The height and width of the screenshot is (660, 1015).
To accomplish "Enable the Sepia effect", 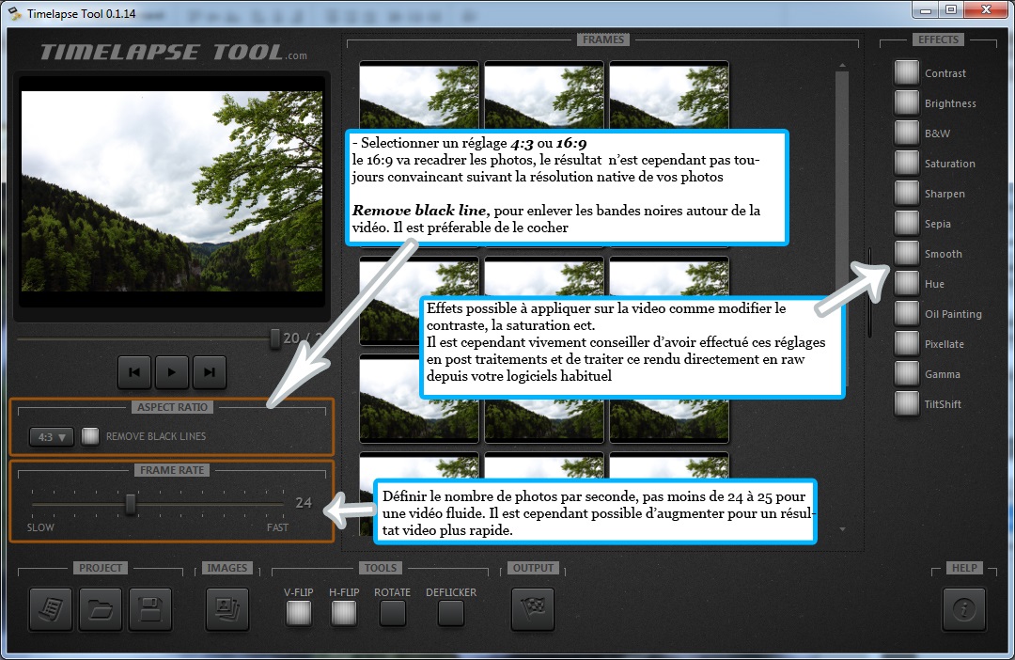I will pyautogui.click(x=907, y=224).
